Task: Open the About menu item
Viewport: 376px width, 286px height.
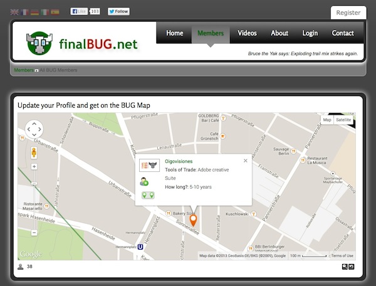Action: point(279,33)
